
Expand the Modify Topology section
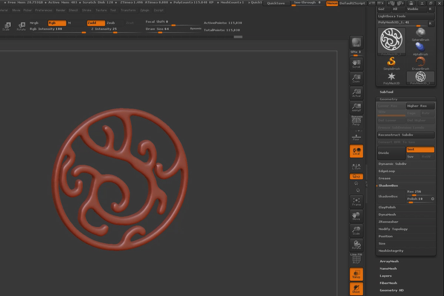(x=393, y=229)
